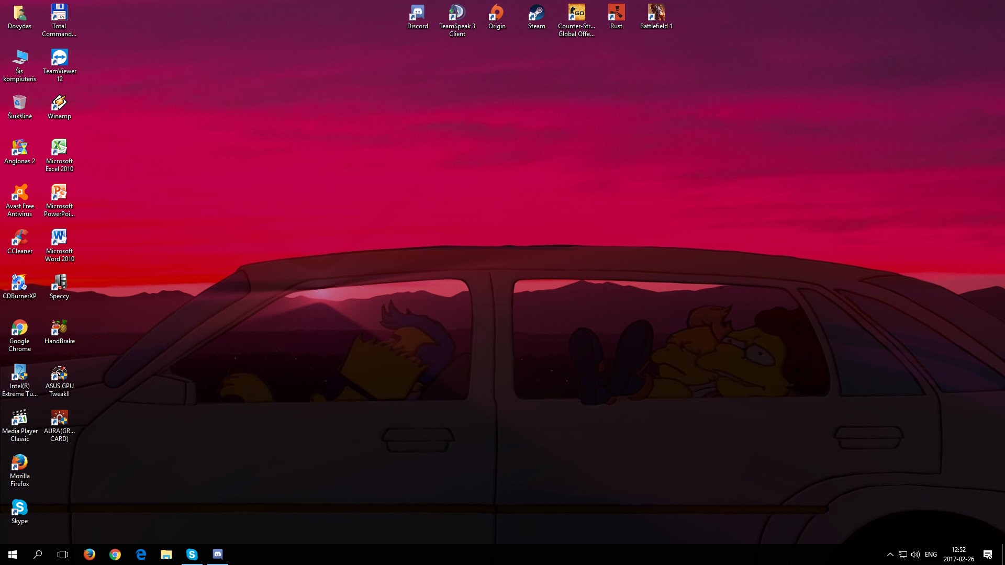1005x565 pixels.
Task: Switch to Skype in taskbar
Action: 192,555
